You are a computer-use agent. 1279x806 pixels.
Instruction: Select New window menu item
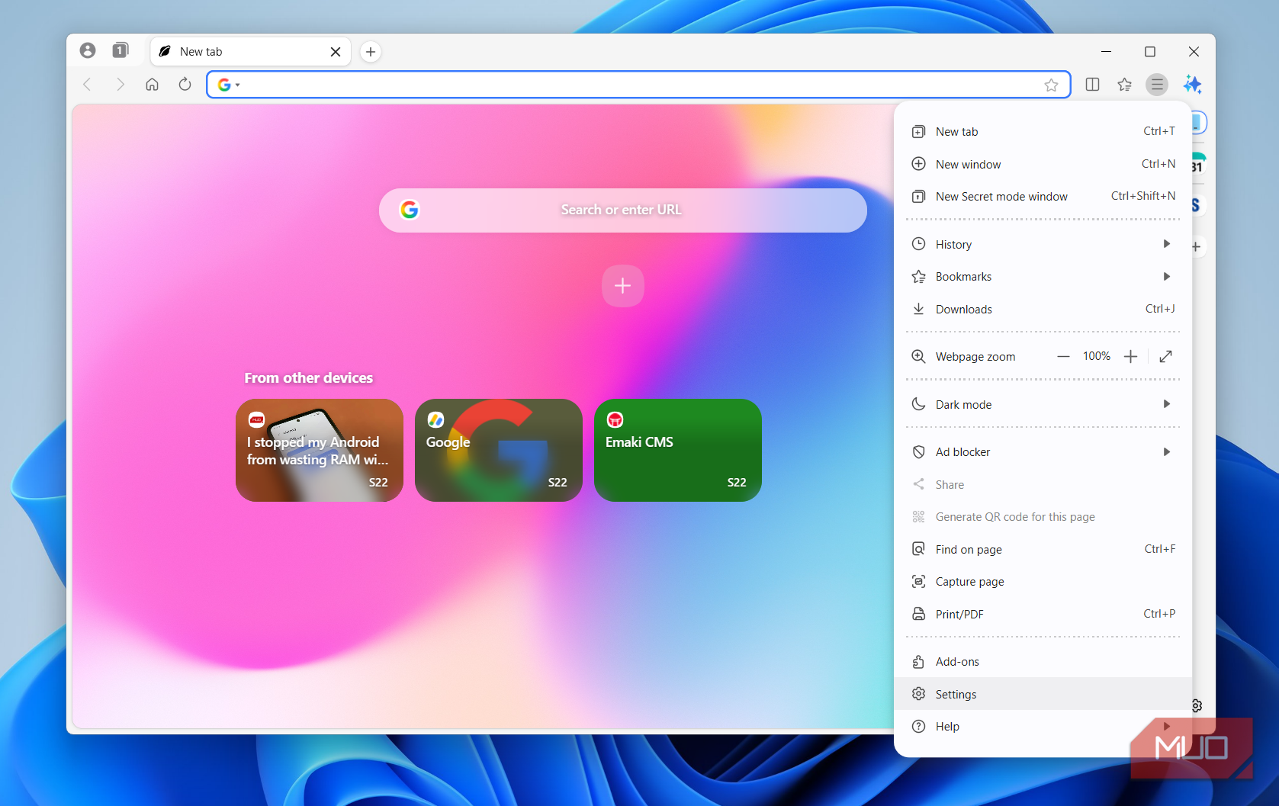[1043, 165]
